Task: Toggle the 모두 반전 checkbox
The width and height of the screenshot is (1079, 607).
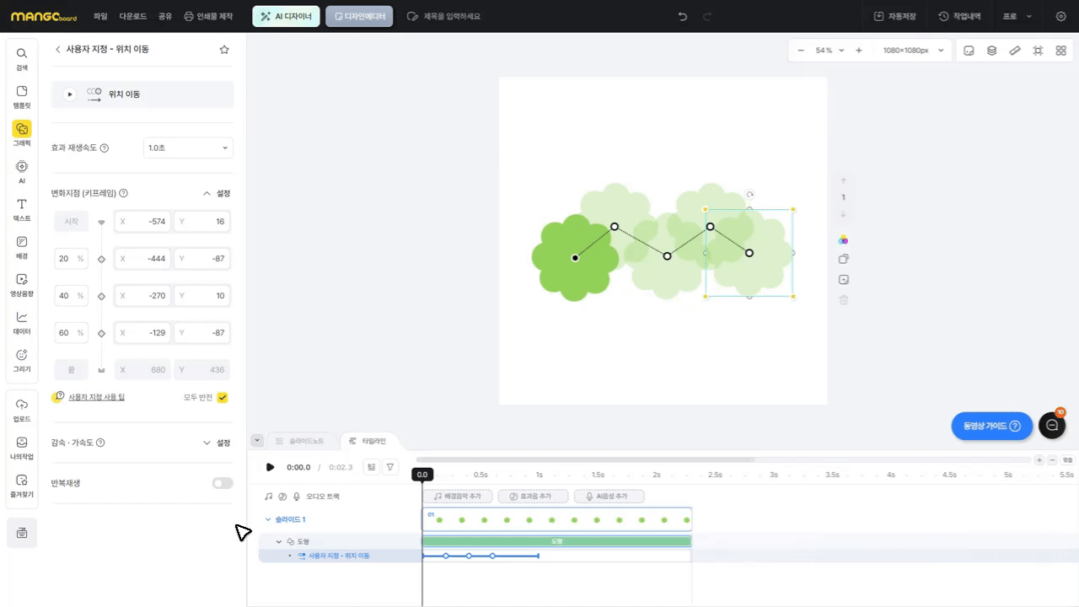Action: pyautogui.click(x=223, y=397)
